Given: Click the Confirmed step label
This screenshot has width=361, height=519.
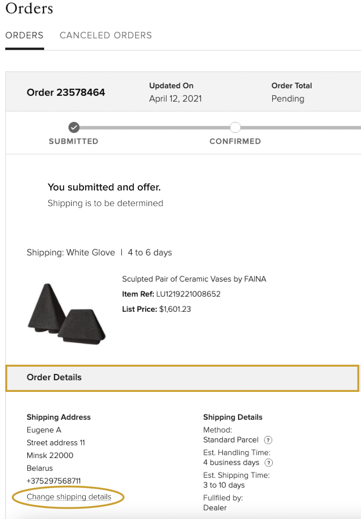Looking at the screenshot, I should (x=235, y=141).
